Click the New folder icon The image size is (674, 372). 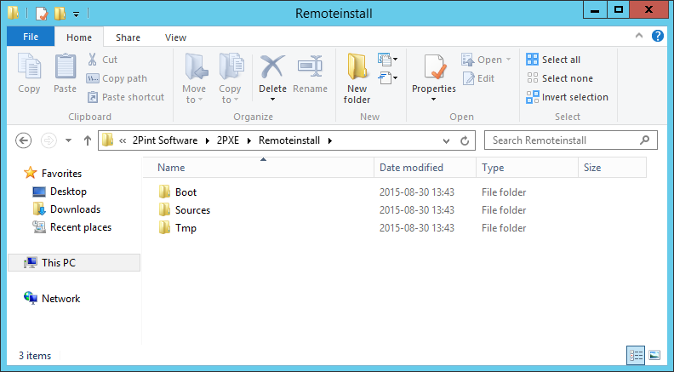click(x=357, y=66)
